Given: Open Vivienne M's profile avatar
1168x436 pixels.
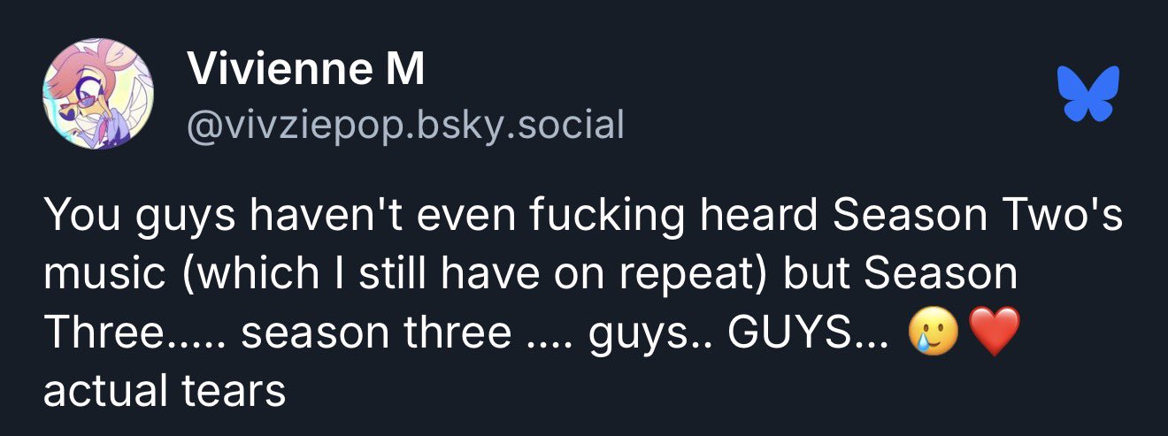Looking at the screenshot, I should pyautogui.click(x=99, y=94).
